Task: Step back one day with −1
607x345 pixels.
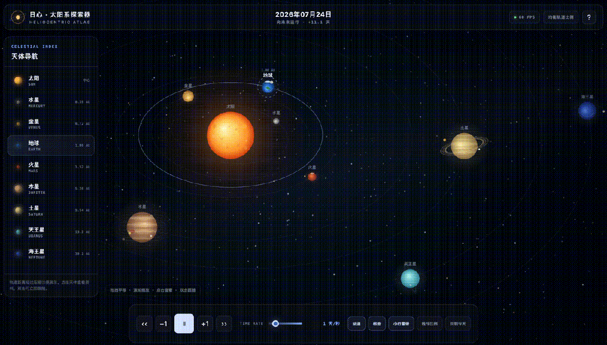Action: pos(164,324)
